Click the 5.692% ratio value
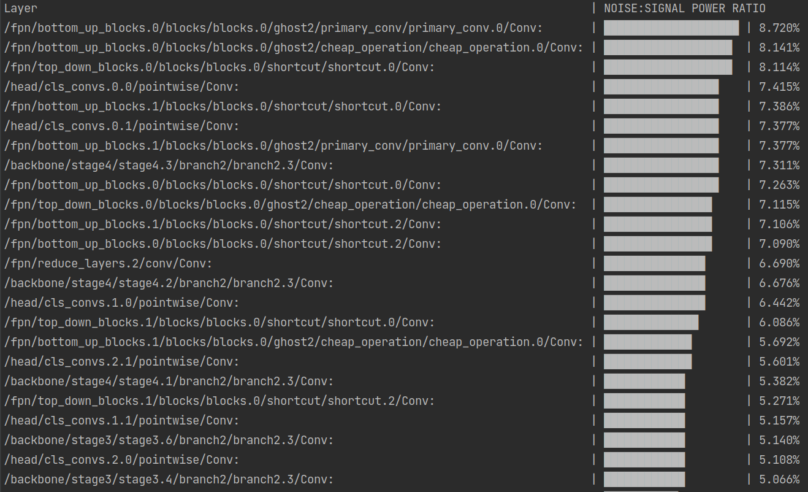Screen dimensions: 808x492 (779, 342)
